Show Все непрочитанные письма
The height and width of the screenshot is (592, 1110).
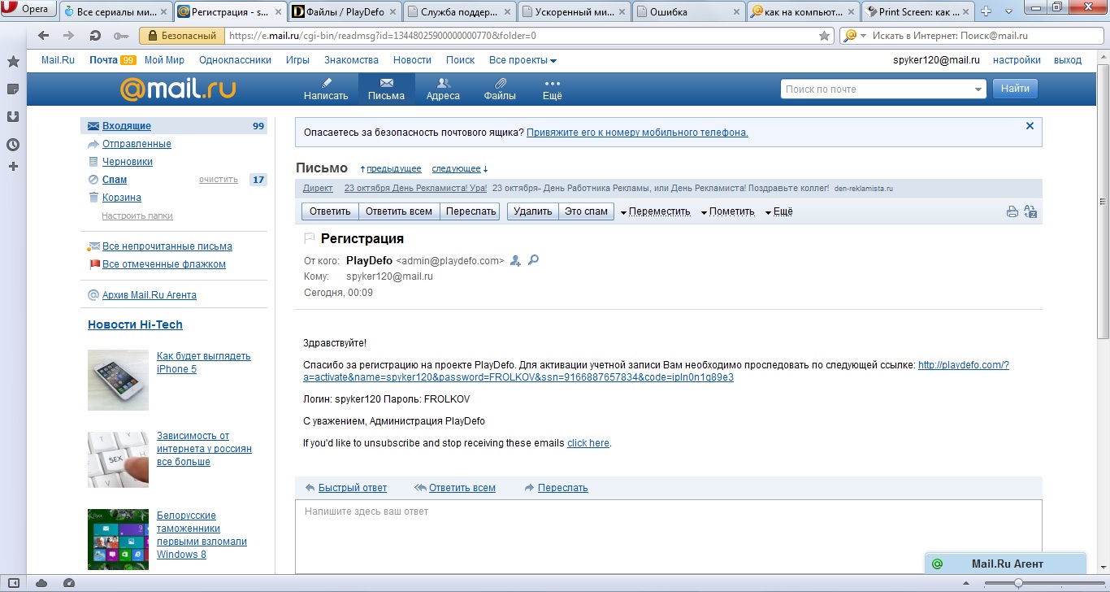(167, 246)
